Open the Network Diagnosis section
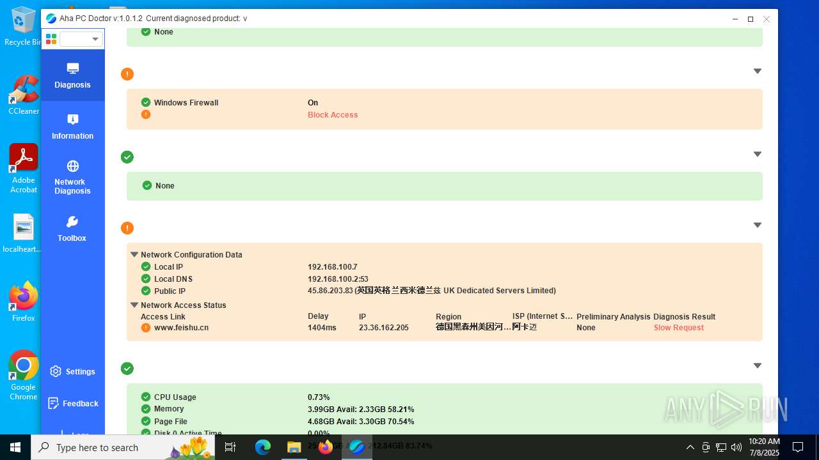The width and height of the screenshot is (819, 460). point(72,177)
